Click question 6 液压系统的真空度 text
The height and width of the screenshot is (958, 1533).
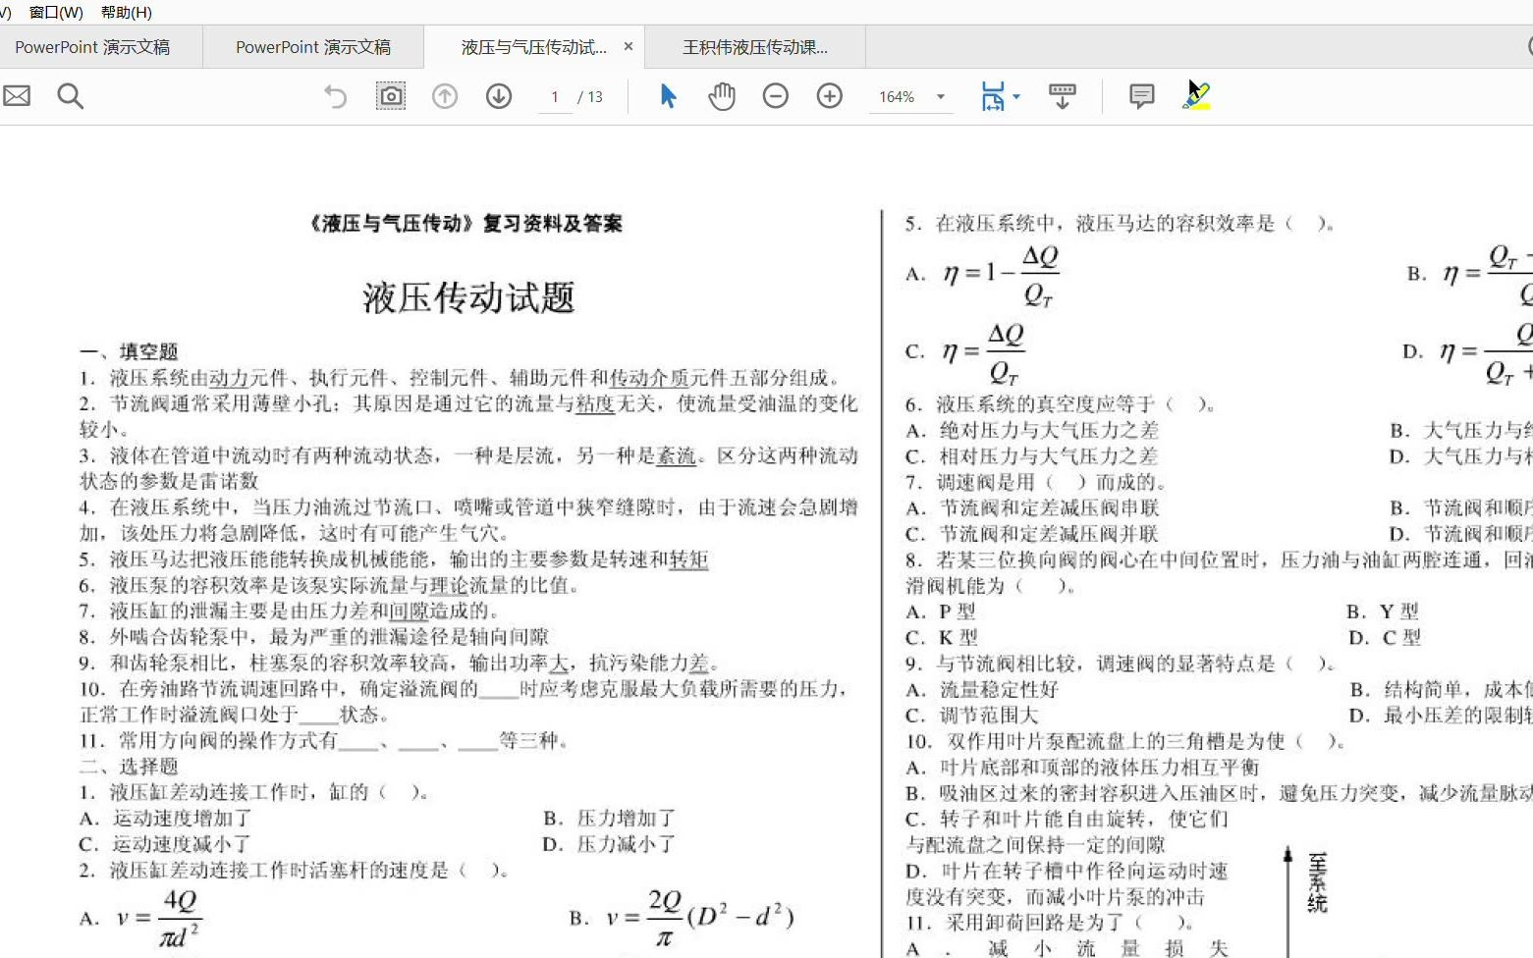point(1061,403)
